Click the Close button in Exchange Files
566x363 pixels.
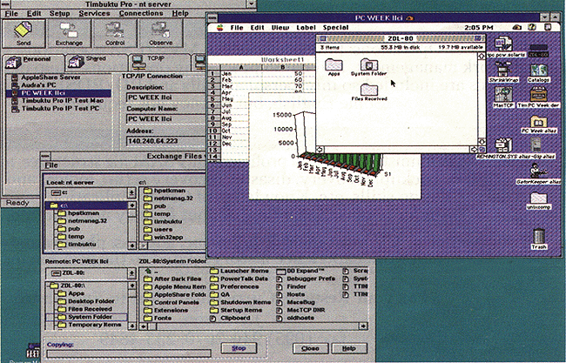[x=310, y=348]
